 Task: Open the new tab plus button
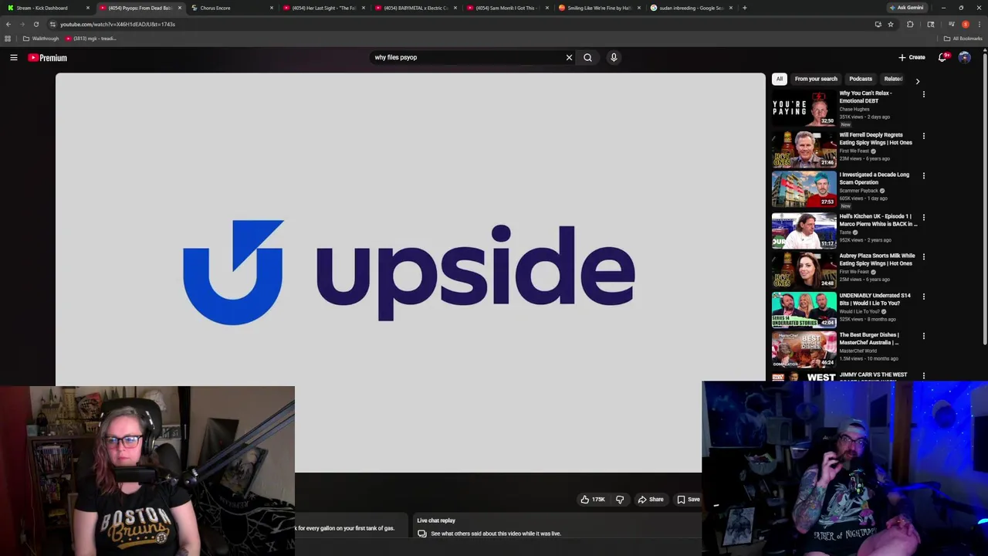tap(744, 8)
